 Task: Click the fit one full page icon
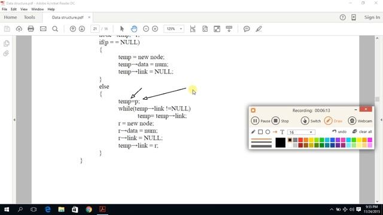[x=205, y=29]
